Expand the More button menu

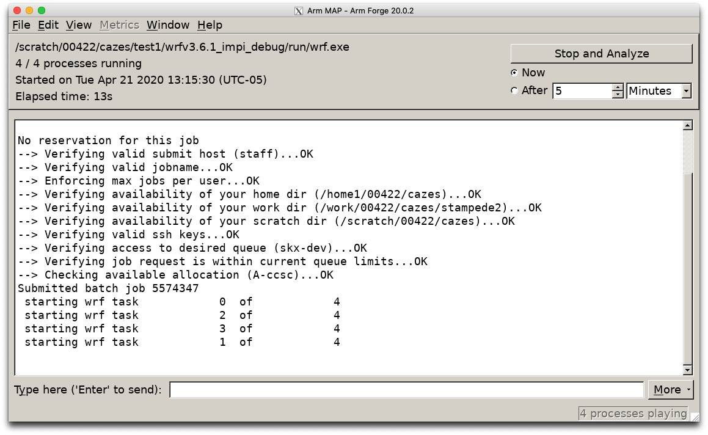671,389
